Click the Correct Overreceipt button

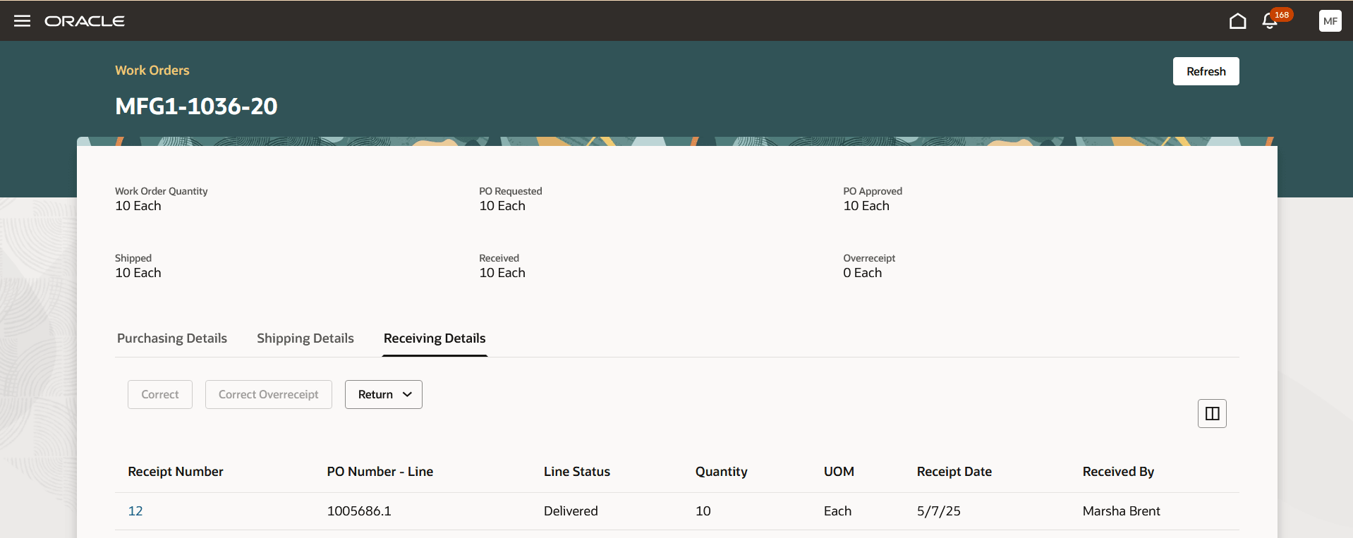point(269,394)
